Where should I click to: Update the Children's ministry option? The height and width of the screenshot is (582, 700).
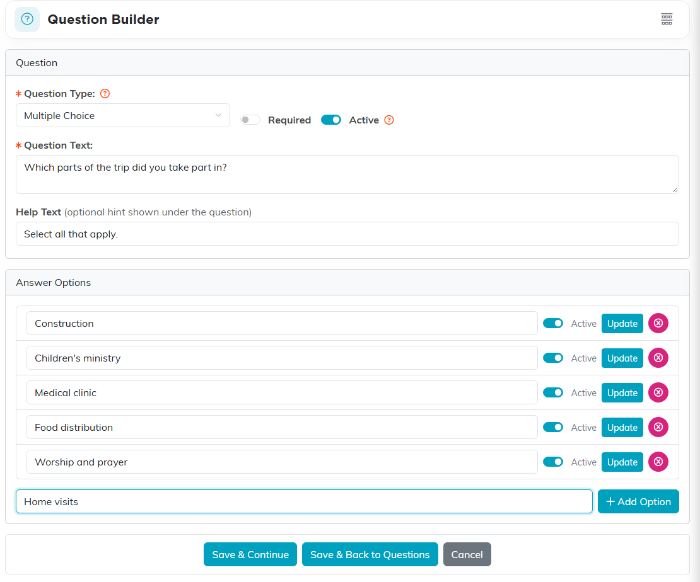[x=622, y=358]
